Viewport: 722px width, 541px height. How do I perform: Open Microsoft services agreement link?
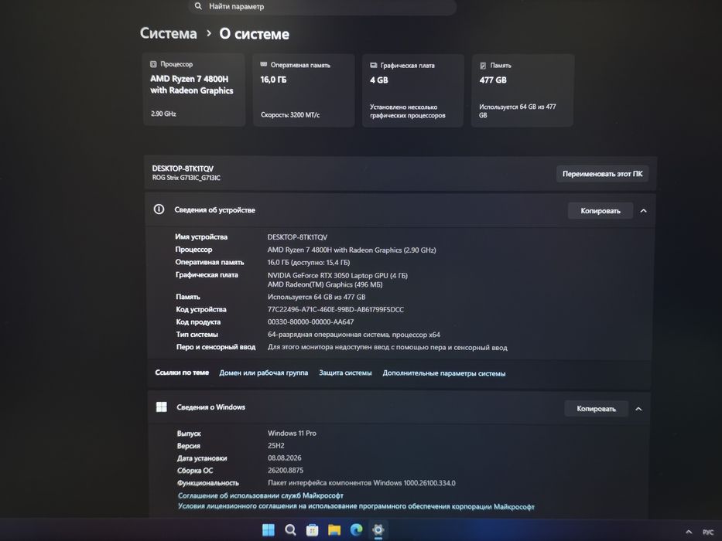coord(261,495)
